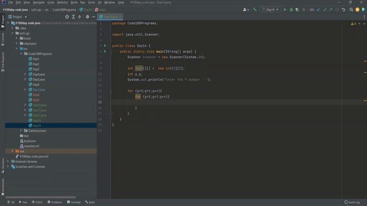Jump to next highlighted error arrow

tap(364, 24)
